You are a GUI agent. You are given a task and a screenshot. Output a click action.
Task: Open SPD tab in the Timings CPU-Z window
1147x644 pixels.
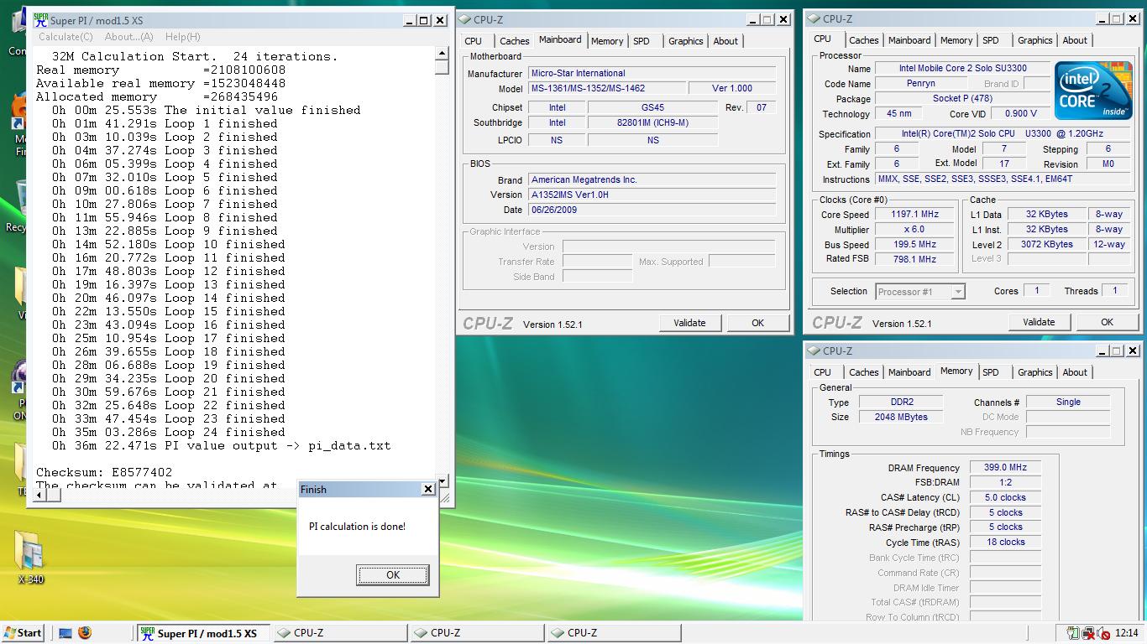click(991, 372)
